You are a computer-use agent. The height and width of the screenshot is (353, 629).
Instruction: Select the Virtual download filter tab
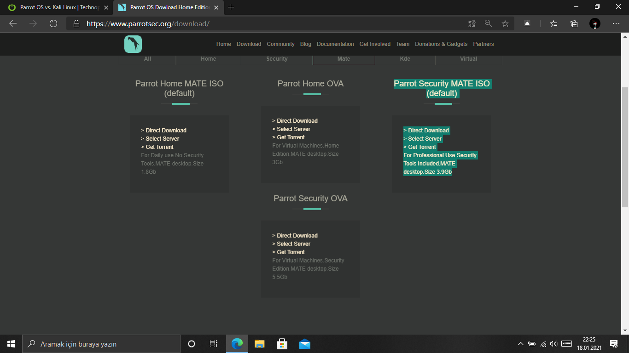pyautogui.click(x=469, y=59)
